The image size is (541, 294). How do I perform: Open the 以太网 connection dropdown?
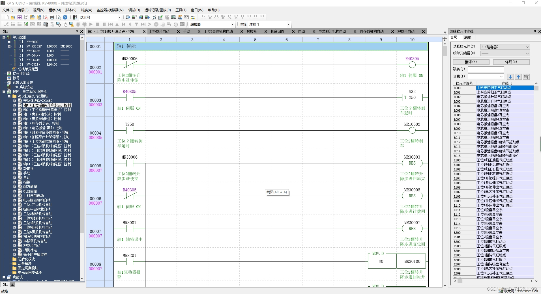119,17
